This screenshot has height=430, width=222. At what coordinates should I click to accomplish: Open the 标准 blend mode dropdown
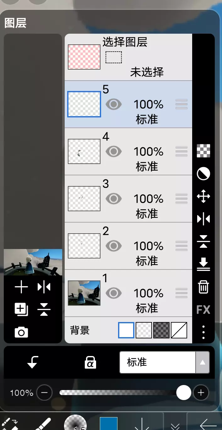164,363
